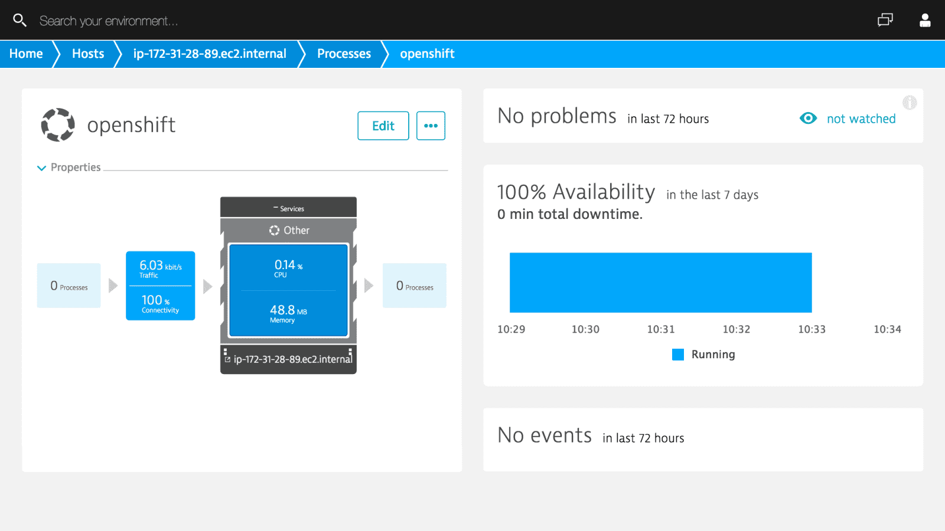Click the search magnifier icon

19,20
